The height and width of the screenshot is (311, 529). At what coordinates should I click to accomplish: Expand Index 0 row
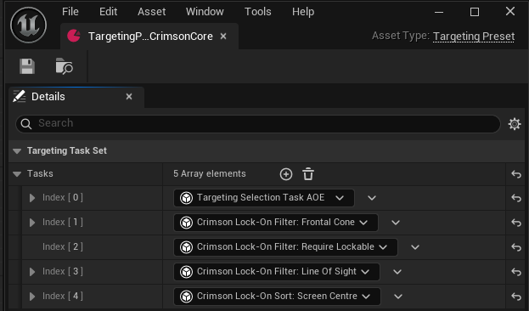tap(32, 198)
